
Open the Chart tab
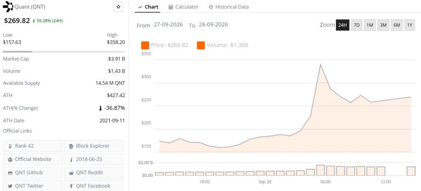[x=148, y=7]
